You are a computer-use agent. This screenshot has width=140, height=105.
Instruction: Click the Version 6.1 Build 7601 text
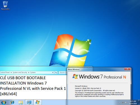click(88, 88)
